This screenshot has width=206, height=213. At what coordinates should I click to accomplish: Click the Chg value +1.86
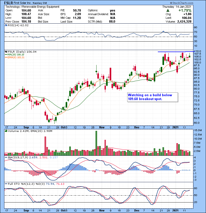[187, 14]
